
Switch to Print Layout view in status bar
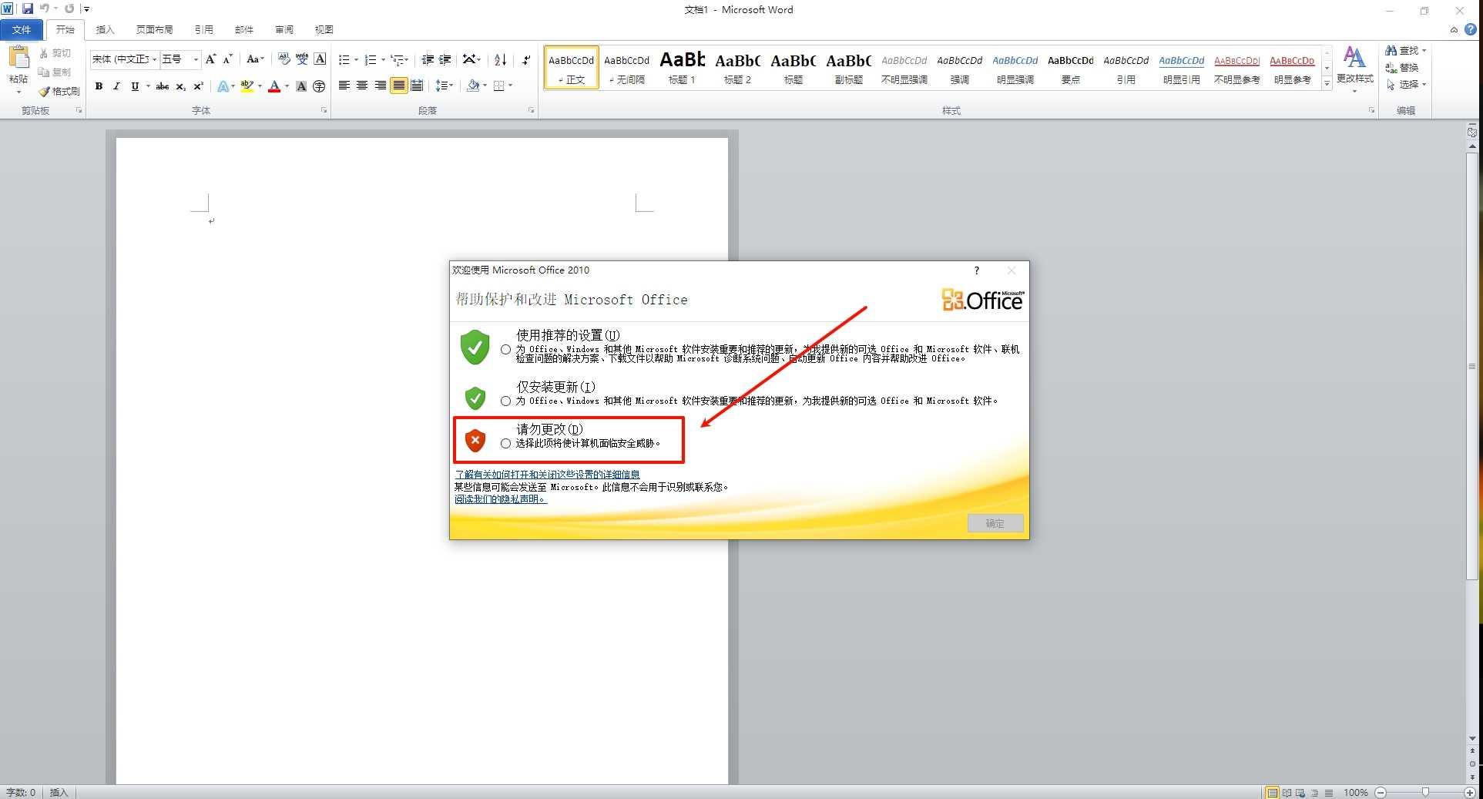coord(1272,792)
